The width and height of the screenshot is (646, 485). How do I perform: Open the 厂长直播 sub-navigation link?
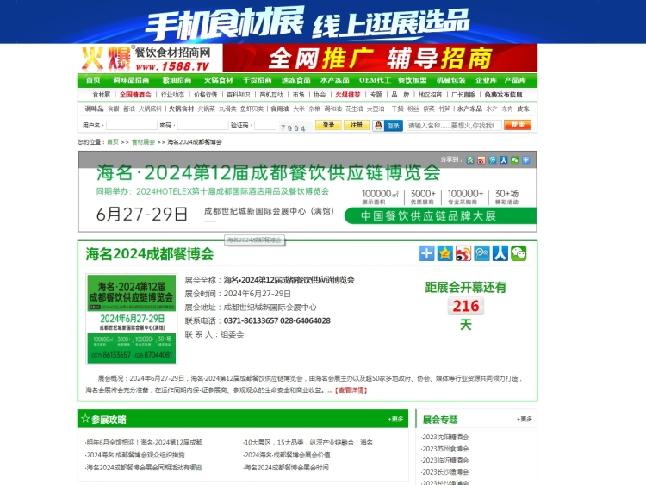pos(463,95)
